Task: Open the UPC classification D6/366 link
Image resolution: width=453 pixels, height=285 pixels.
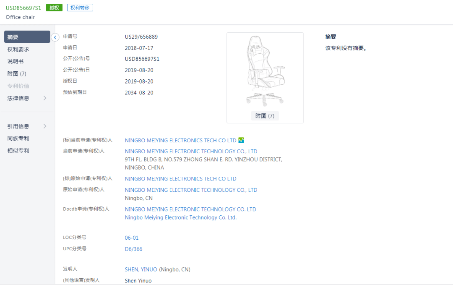Action: 133,249
